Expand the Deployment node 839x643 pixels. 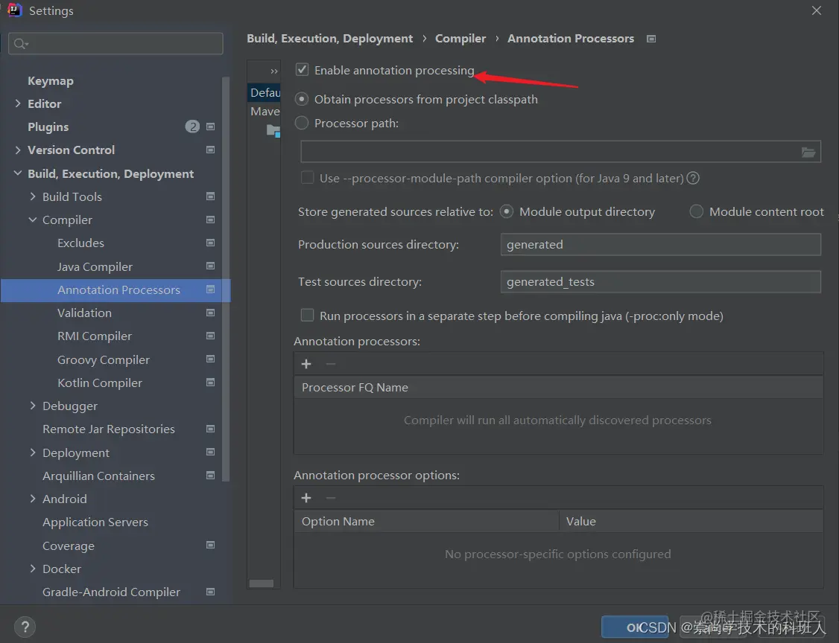click(33, 452)
